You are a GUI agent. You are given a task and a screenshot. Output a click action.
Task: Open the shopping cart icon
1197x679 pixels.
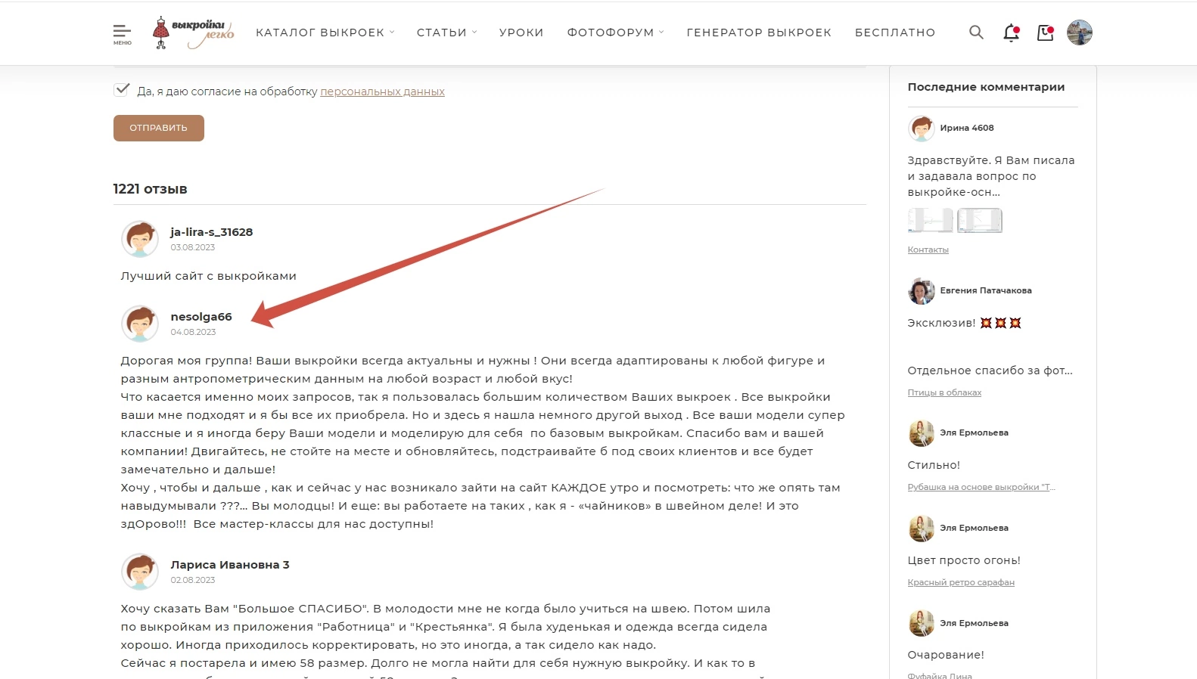click(x=1046, y=33)
